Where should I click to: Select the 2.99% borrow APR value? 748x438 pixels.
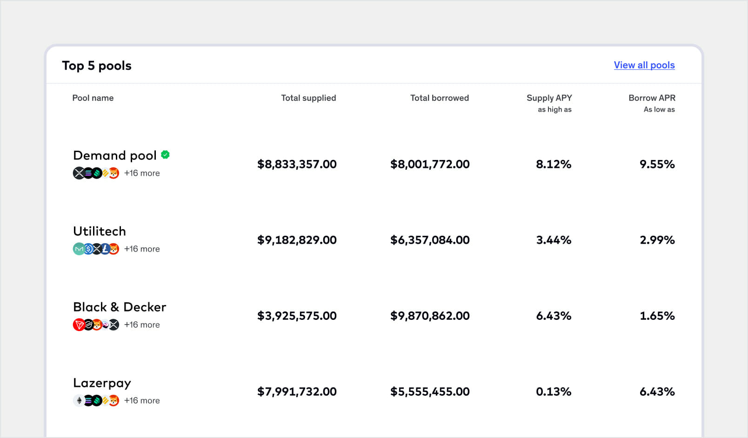(x=657, y=240)
